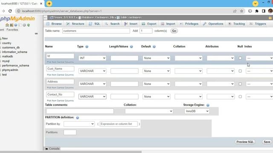This screenshot has height=153, width=273.
Task: Click the share page icon in address bar
Action: point(235,11)
